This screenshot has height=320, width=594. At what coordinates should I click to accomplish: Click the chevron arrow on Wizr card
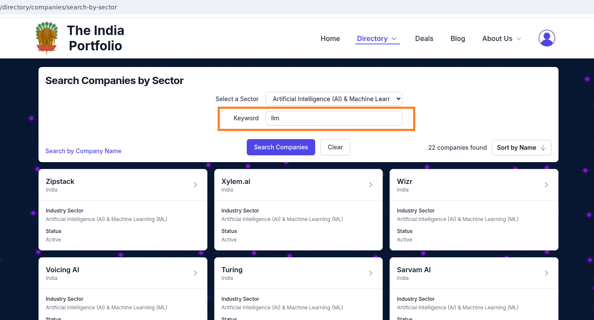click(547, 185)
